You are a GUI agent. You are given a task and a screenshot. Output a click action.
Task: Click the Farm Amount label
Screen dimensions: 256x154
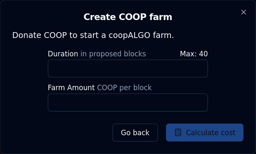[71, 88]
